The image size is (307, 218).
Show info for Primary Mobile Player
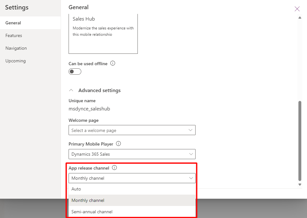click(118, 144)
